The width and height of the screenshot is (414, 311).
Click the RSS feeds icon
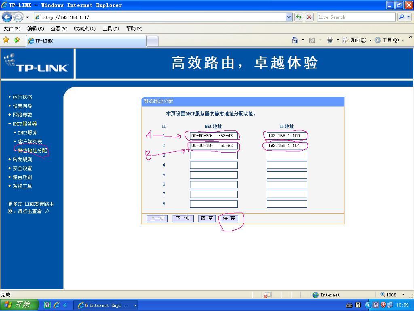312,40
